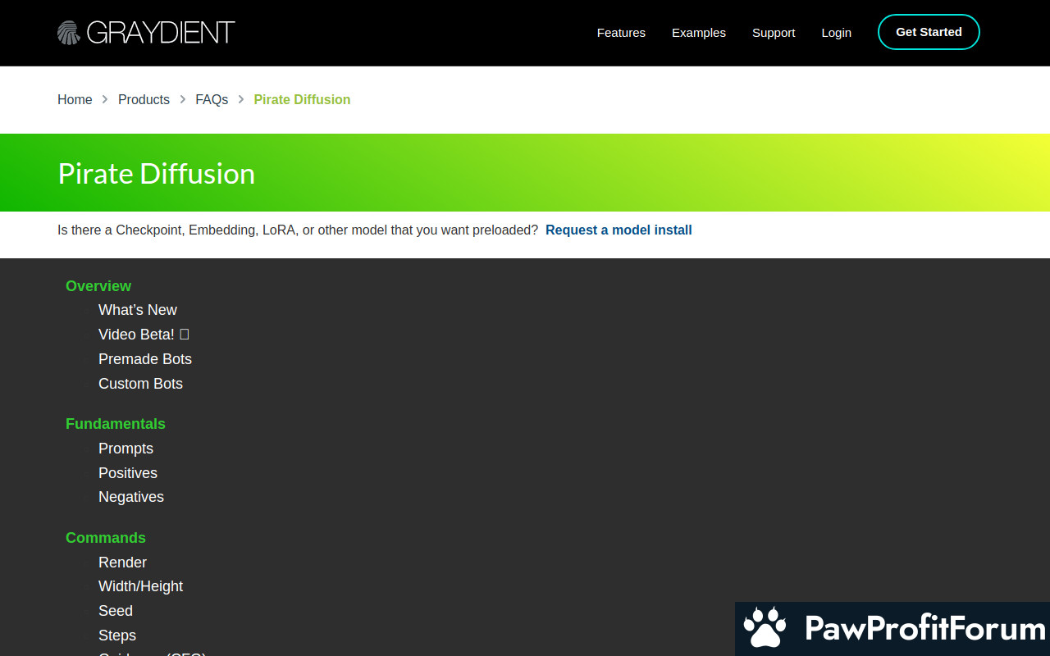
Task: Open the Examples menu item
Action: tap(698, 33)
